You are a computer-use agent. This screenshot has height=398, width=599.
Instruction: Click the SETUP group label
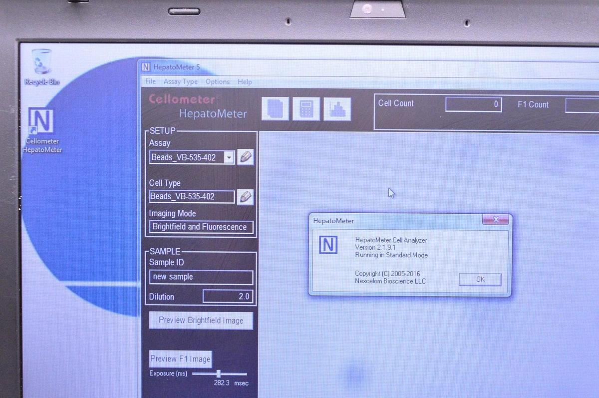(163, 131)
